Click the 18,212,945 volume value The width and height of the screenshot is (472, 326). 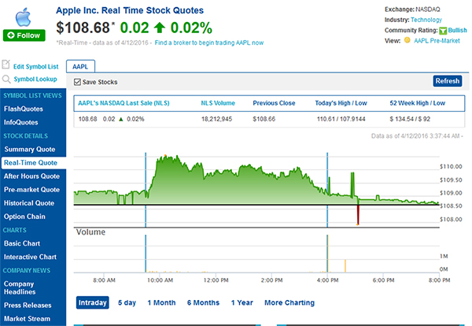point(217,120)
